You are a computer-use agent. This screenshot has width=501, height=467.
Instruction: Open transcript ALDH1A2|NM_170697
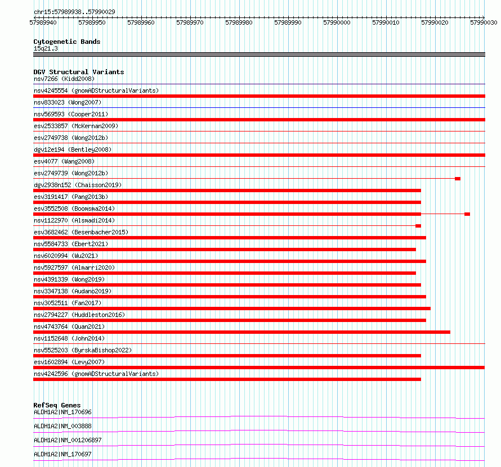(x=62, y=454)
